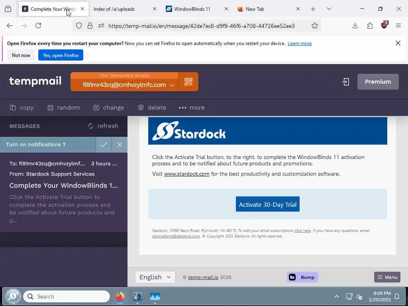Screen dimensions: 408x306
Task: Click the site security padlock icon
Action: pos(90,25)
